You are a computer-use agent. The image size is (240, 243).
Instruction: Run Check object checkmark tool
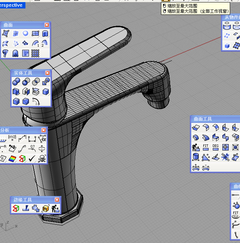[32, 159]
